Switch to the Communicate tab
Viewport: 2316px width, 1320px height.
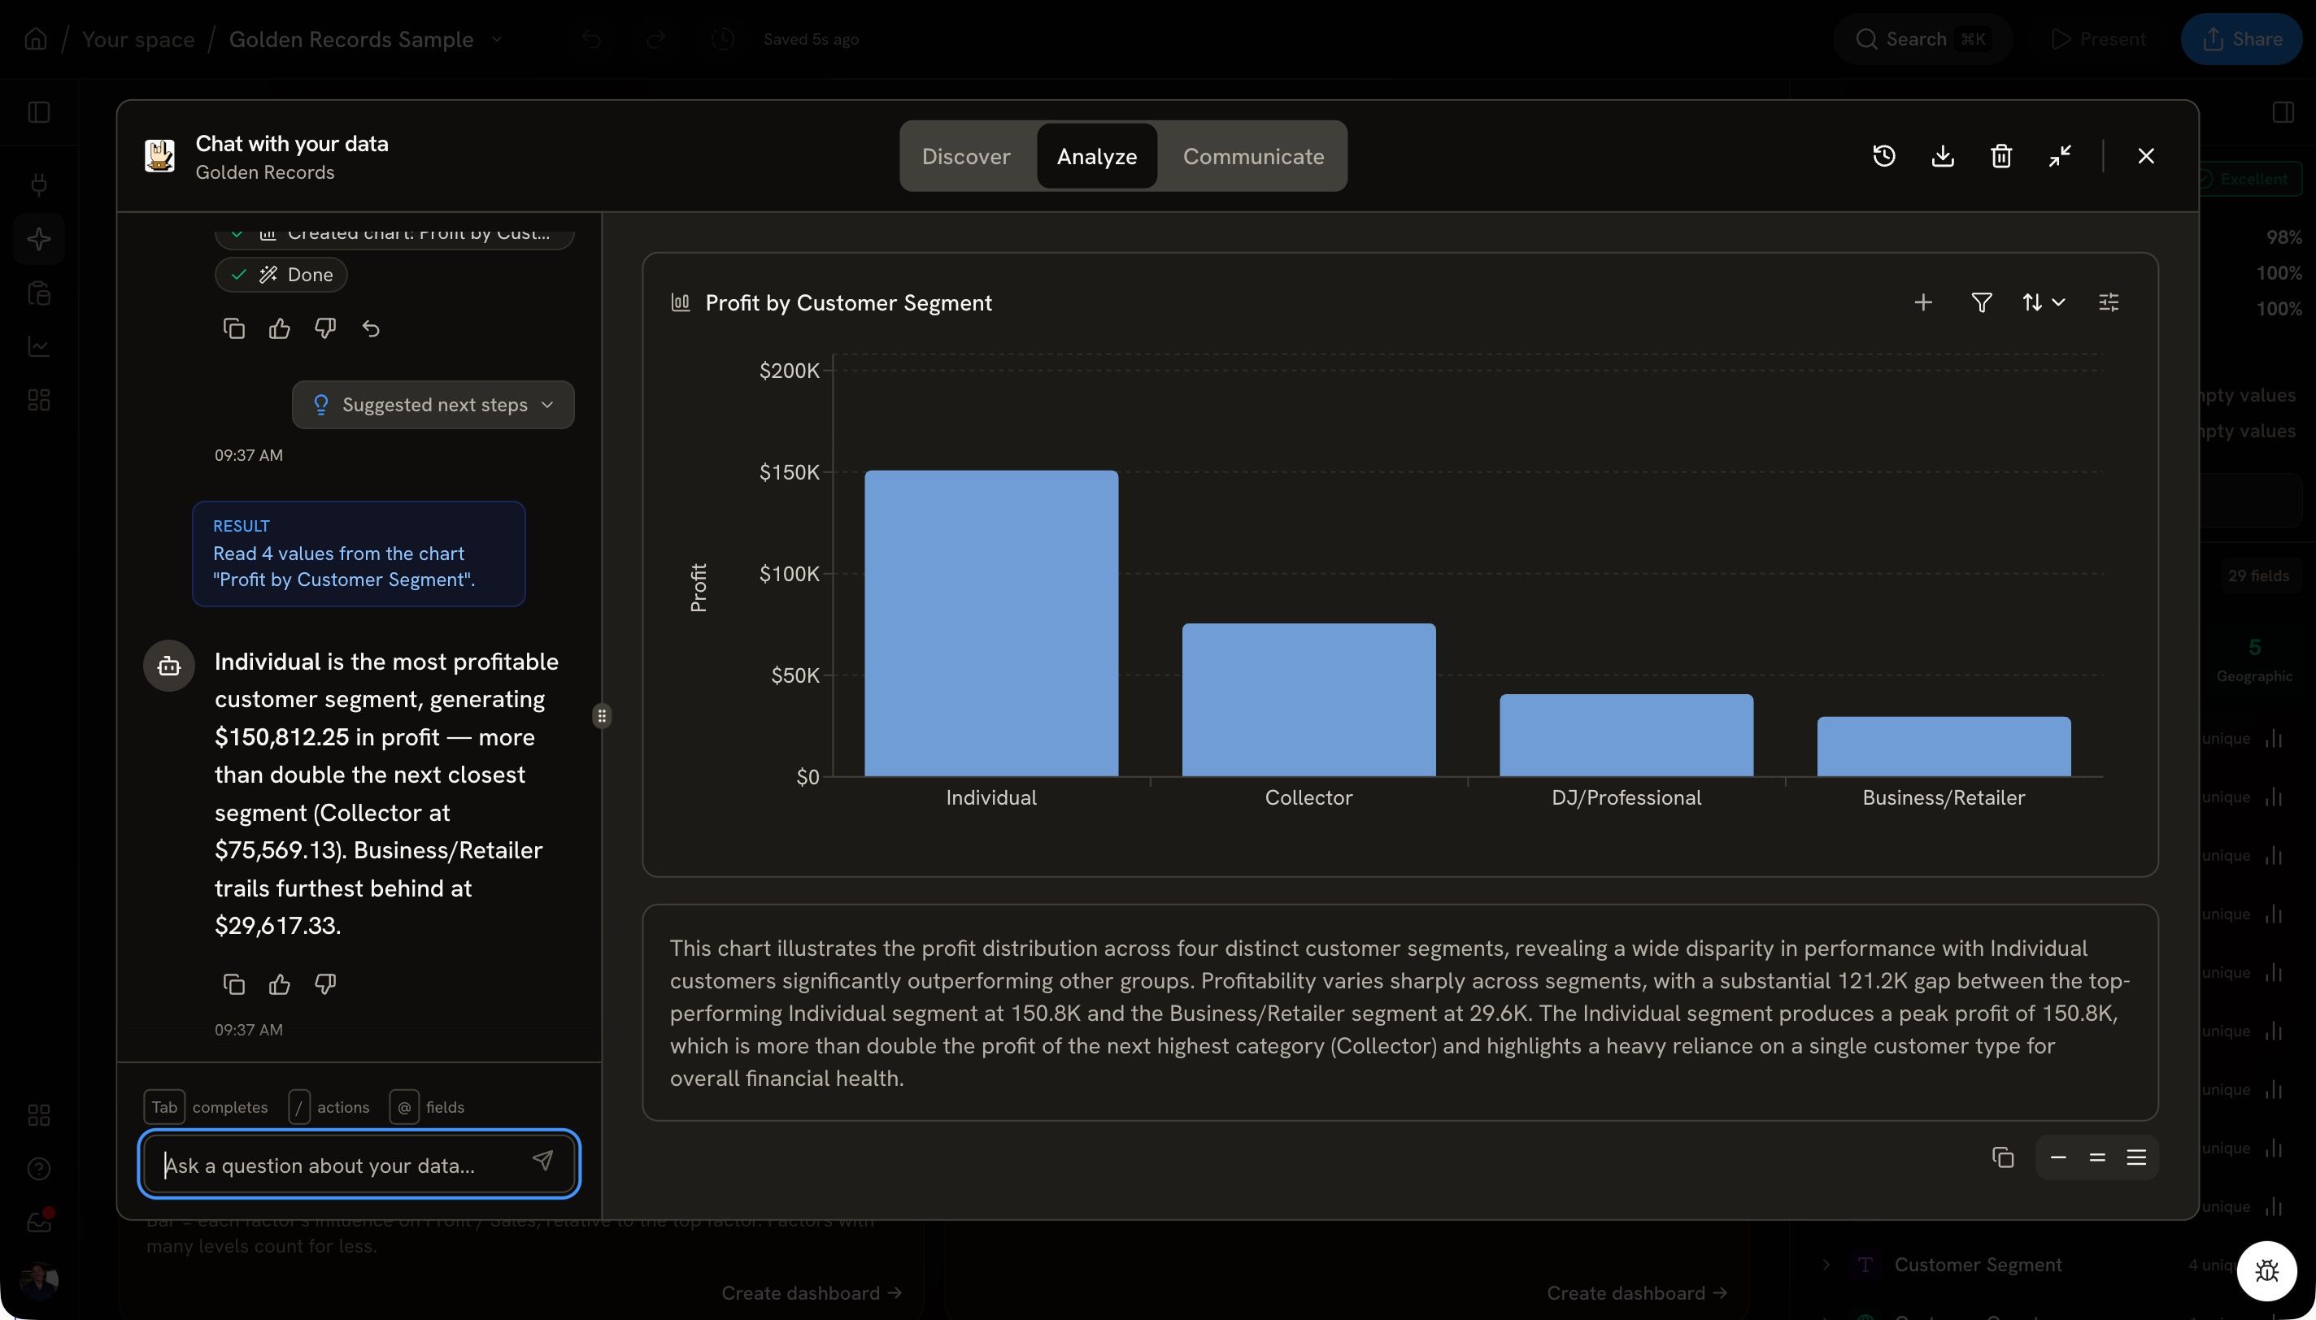pos(1253,156)
